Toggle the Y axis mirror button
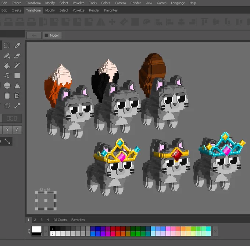 [x=7, y=130]
